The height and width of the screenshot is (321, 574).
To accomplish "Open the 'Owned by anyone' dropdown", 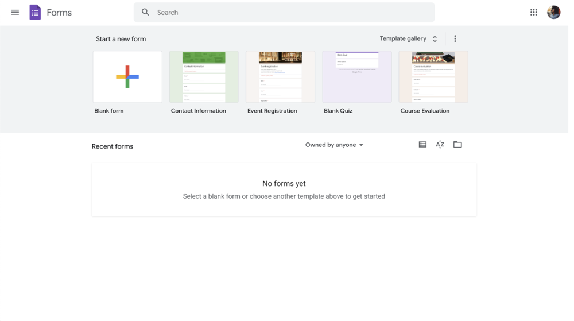I will (x=334, y=145).
